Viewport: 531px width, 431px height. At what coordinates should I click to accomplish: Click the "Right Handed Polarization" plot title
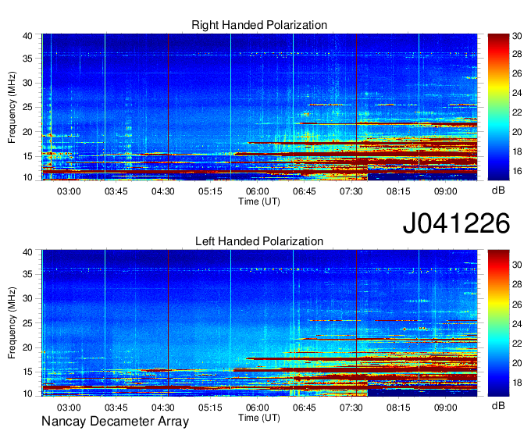click(x=259, y=25)
